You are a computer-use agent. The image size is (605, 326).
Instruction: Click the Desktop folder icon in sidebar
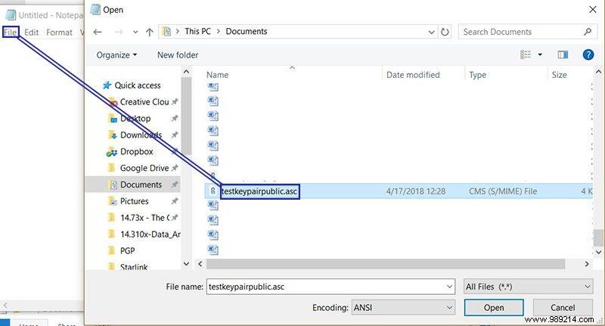112,119
